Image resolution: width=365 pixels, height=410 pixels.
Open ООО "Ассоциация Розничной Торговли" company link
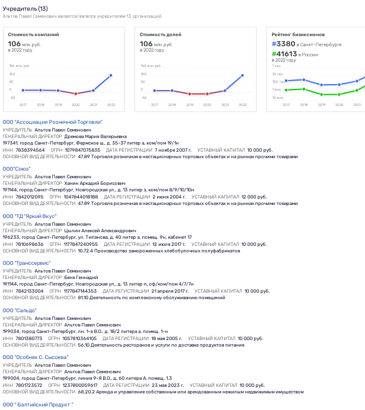tap(52, 122)
